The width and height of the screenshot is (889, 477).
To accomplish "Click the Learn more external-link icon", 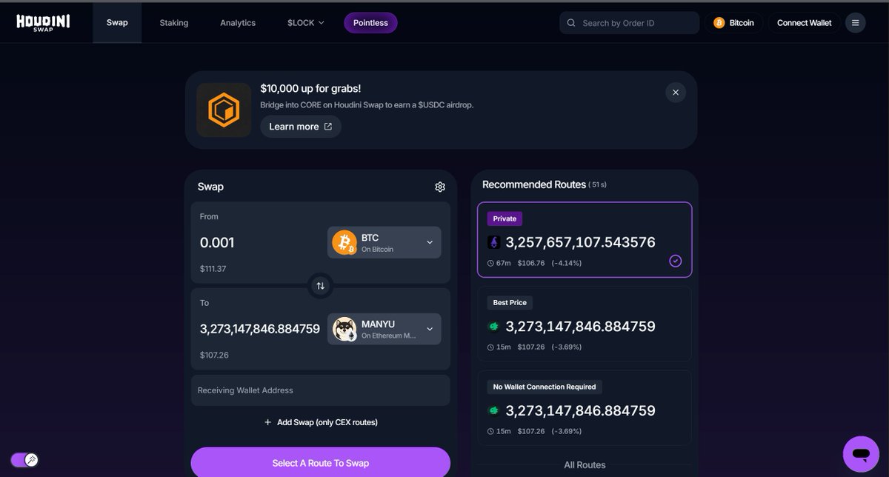I will (328, 127).
